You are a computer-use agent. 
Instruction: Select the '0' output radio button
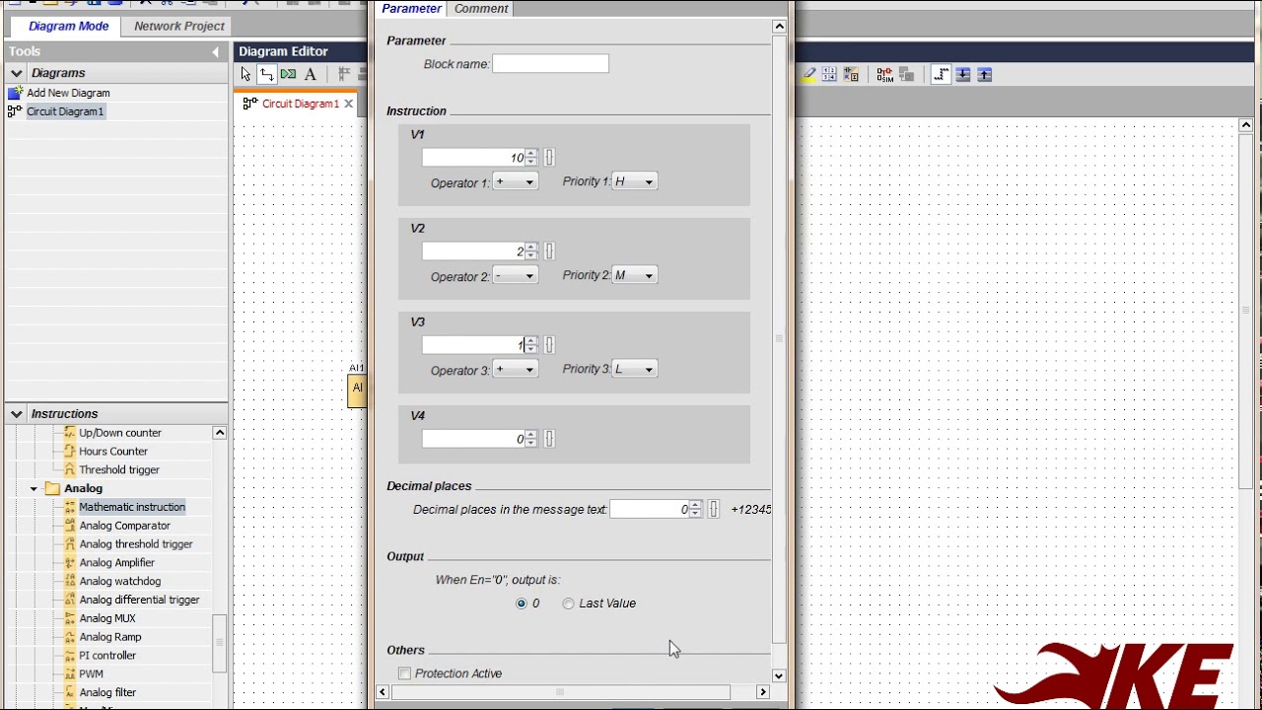pos(522,603)
